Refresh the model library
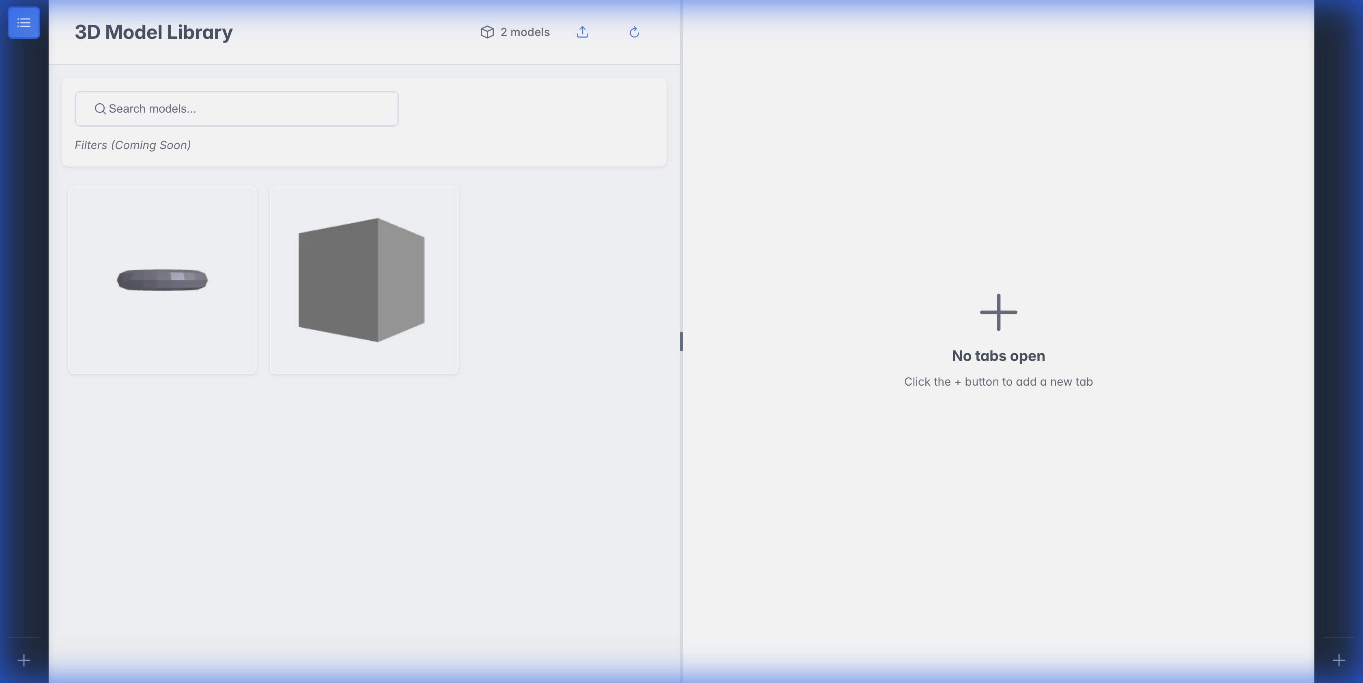Viewport: 1363px width, 683px height. [x=634, y=32]
